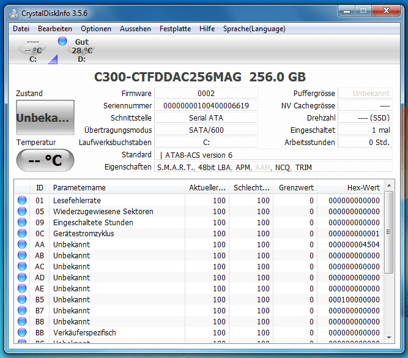Select drive C: in disk selector
The width and height of the screenshot is (408, 358).
(33, 51)
